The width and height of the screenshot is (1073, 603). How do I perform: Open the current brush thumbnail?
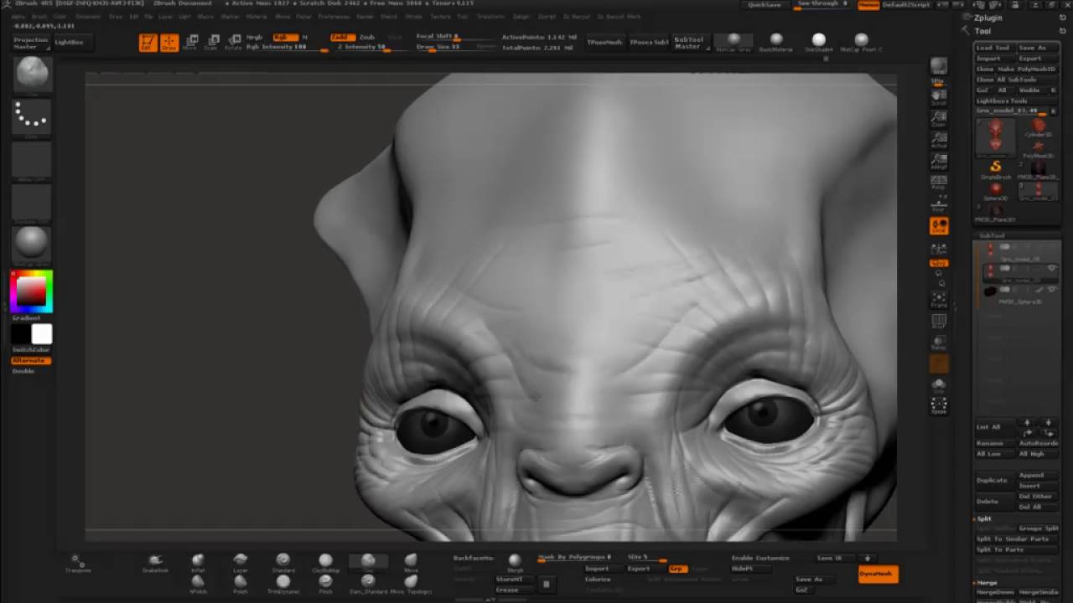(x=33, y=75)
